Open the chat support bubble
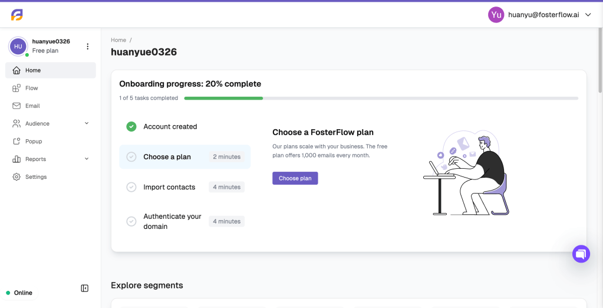Viewport: 603px width, 308px height. [x=581, y=254]
